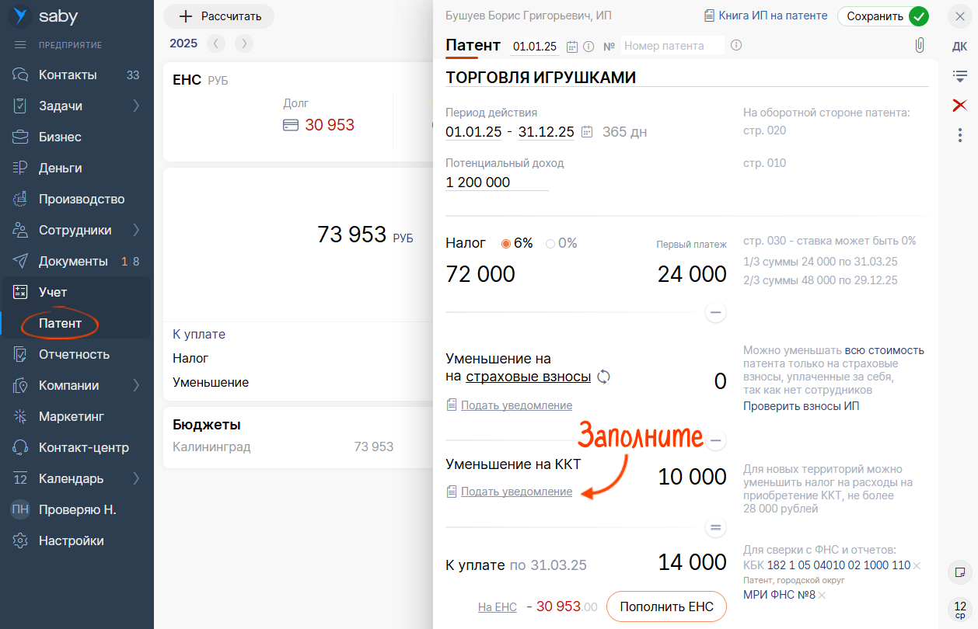Collapse the tax section with minus button
This screenshot has height=629, width=978.
(715, 312)
